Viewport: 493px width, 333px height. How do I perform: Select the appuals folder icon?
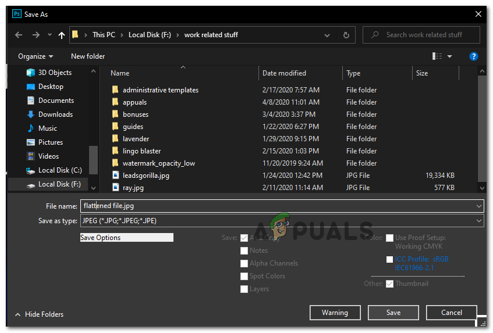pyautogui.click(x=115, y=102)
